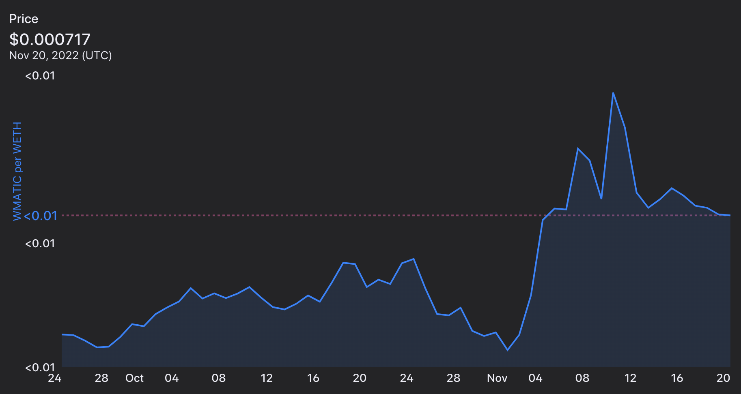This screenshot has height=394, width=741.
Task: Click the rotated WMATIC per WETH axis title
Action: pyautogui.click(x=17, y=171)
